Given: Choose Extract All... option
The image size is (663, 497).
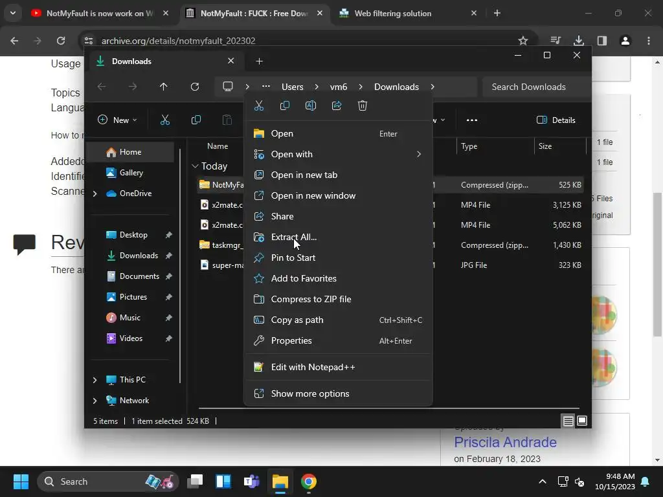Looking at the screenshot, I should [338, 237].
